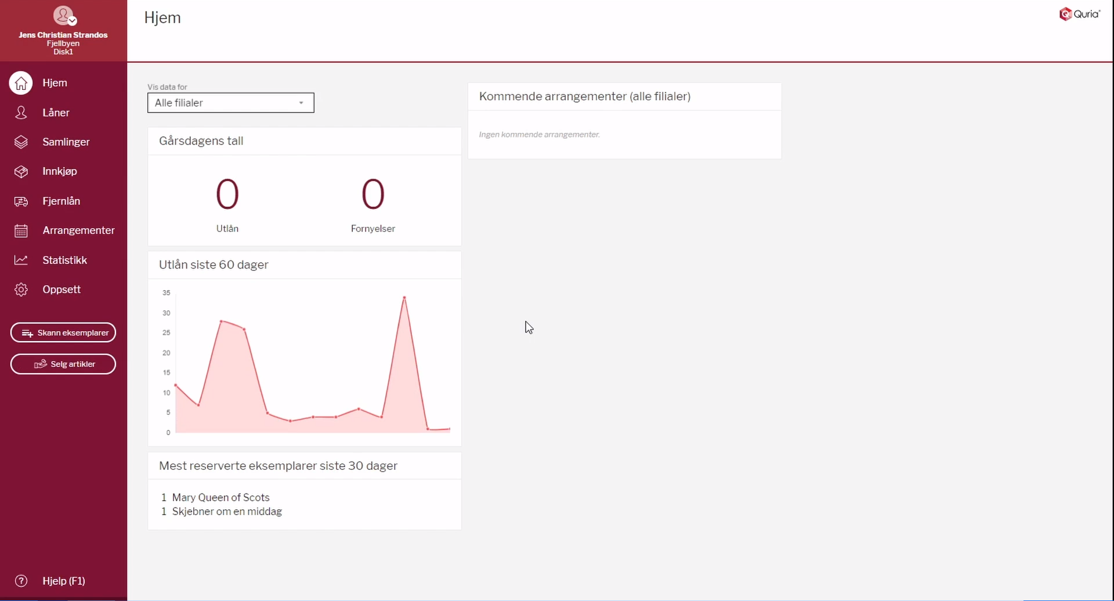Open the Samlinger menu item
This screenshot has height=601, width=1114.
point(66,142)
